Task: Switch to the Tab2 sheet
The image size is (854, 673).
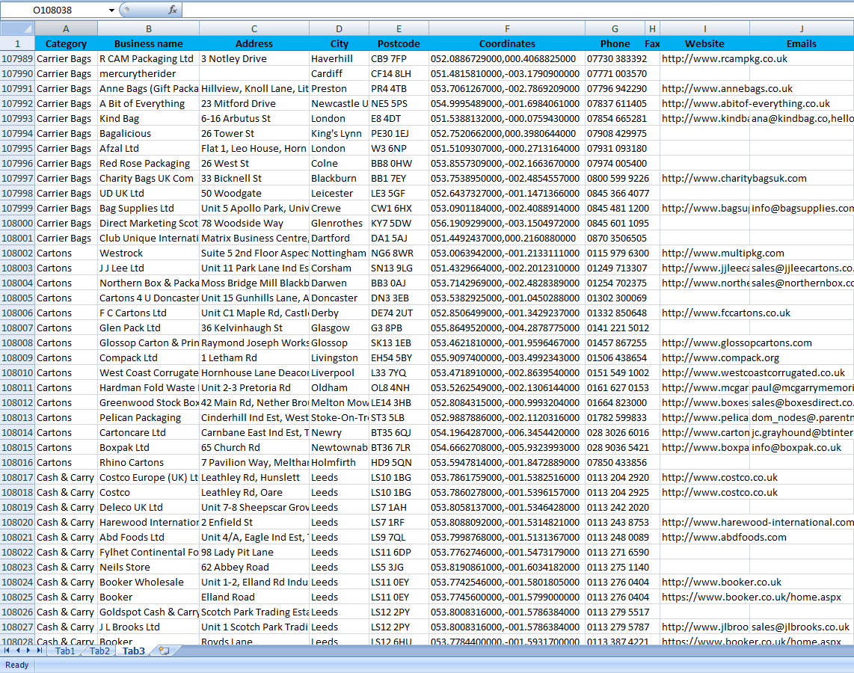Action: pos(99,651)
